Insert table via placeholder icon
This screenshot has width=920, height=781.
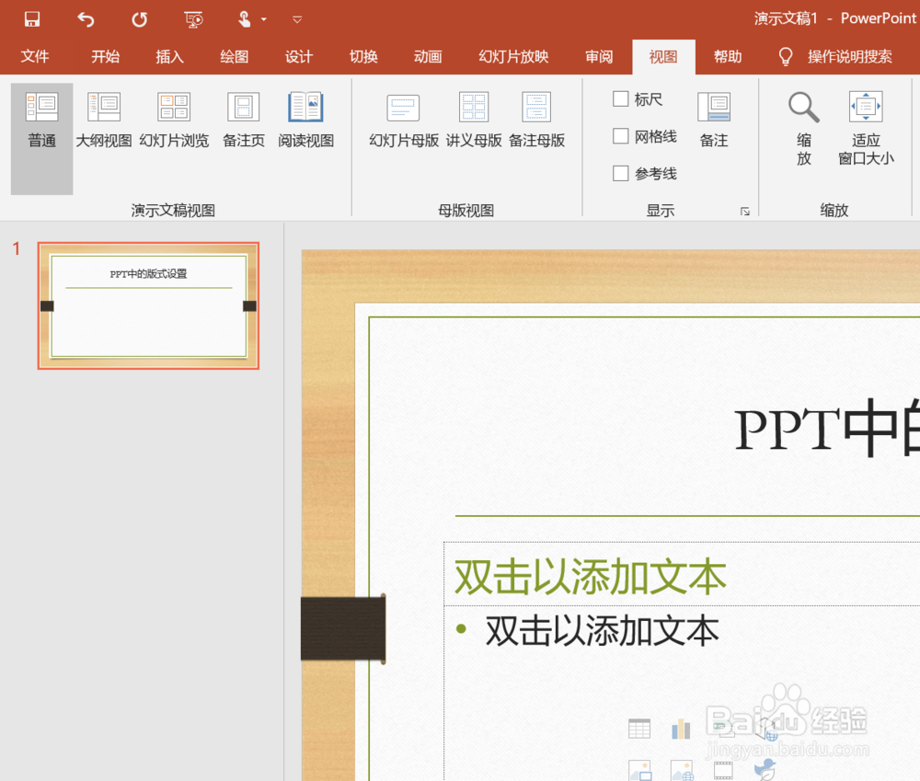click(x=639, y=729)
